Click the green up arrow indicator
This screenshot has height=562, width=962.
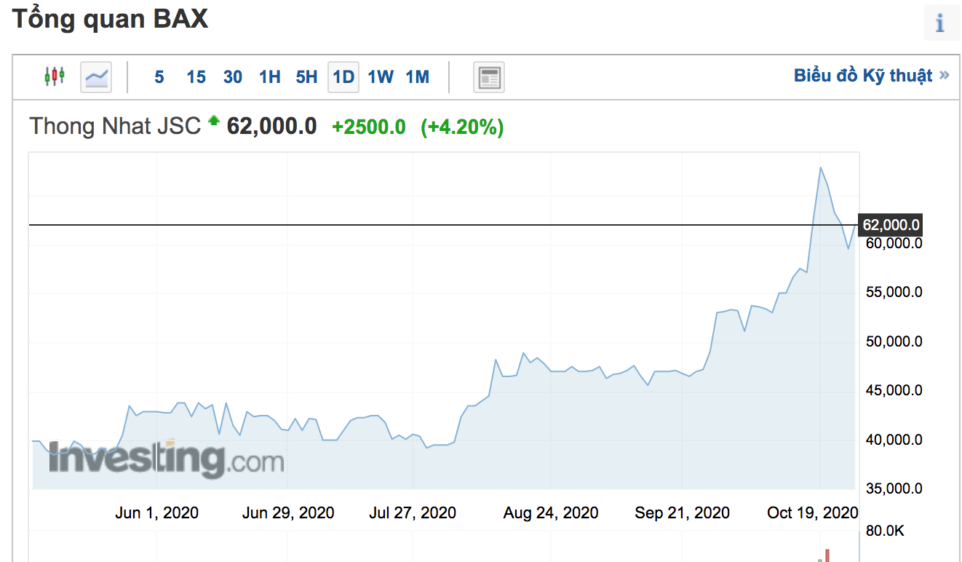(x=213, y=120)
